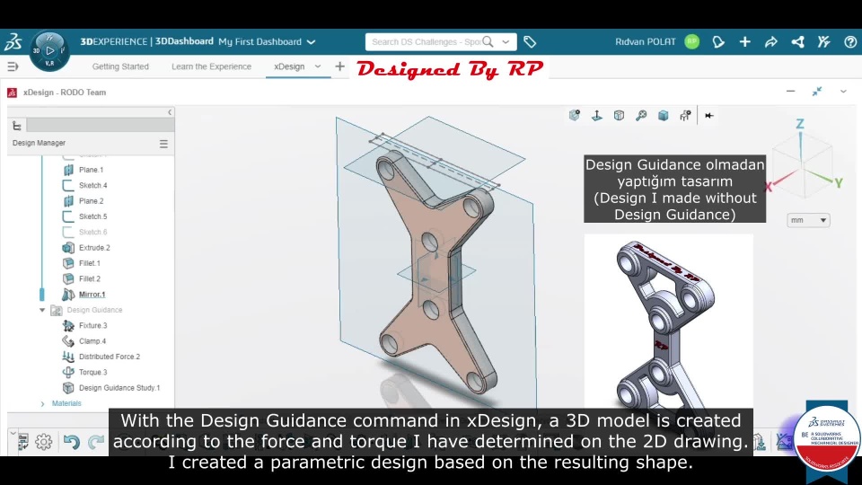Select Torque.3 item
This screenshot has height=485, width=862.
point(92,372)
